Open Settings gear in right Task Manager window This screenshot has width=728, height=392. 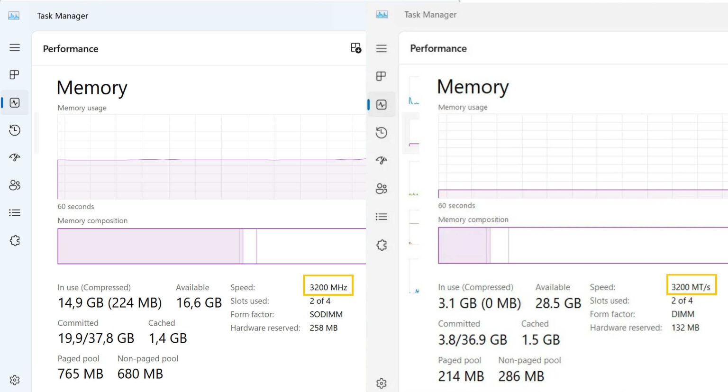point(382,383)
